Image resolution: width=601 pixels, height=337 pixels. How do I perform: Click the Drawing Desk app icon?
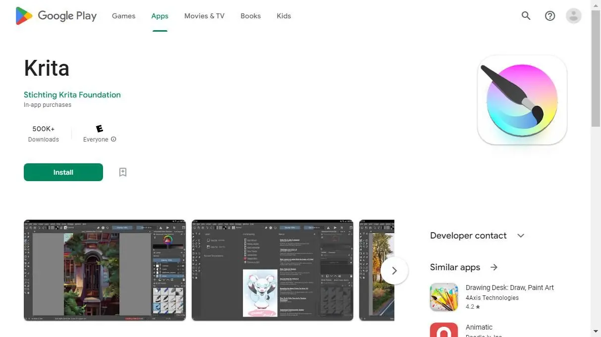443,296
